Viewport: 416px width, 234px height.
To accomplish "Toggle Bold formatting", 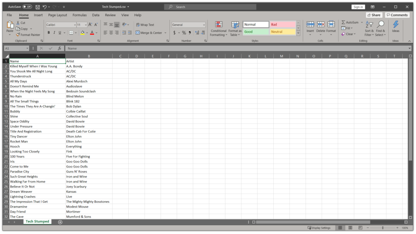I will pyautogui.click(x=49, y=33).
